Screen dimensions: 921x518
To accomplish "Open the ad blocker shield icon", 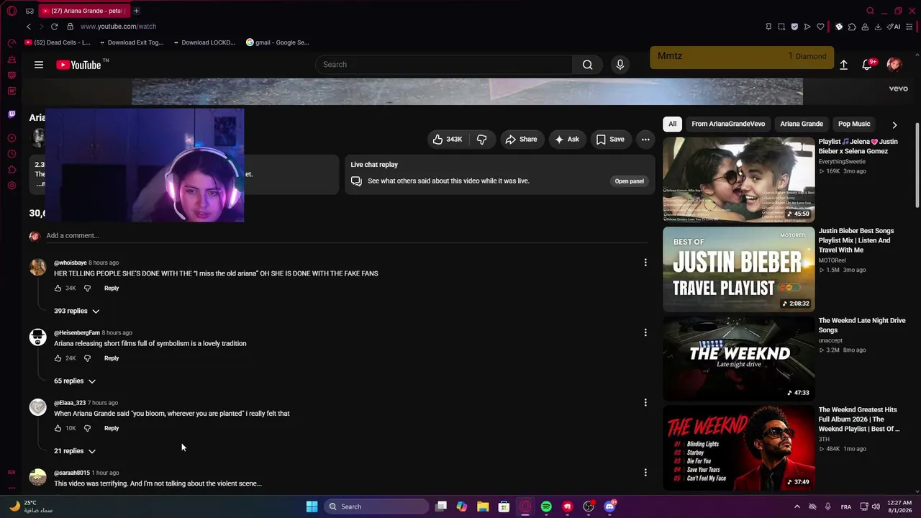I will [x=794, y=27].
